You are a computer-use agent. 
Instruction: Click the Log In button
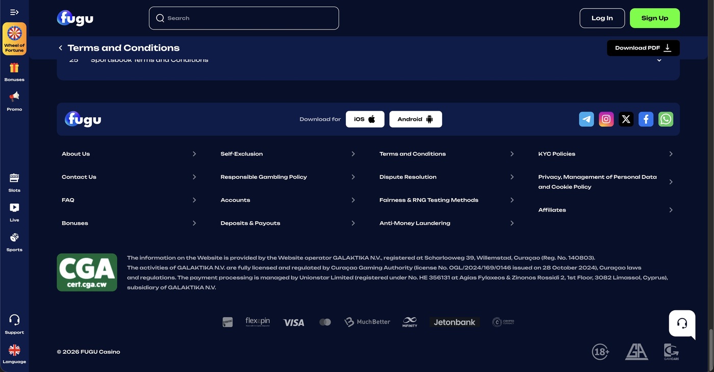coord(602,18)
